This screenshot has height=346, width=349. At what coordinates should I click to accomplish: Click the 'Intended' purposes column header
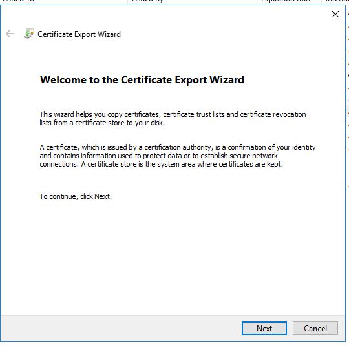coord(335,1)
